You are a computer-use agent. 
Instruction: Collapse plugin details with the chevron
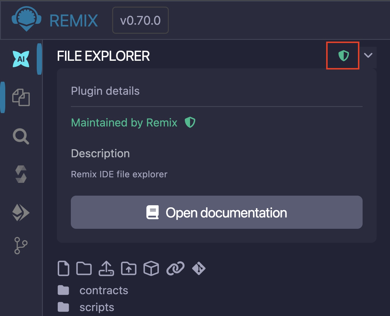tap(368, 55)
